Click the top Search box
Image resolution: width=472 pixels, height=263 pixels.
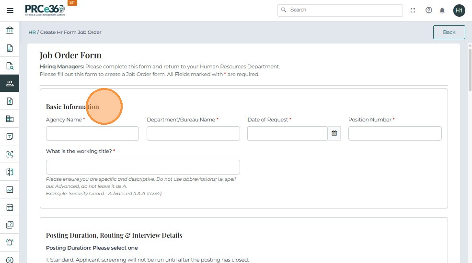[340, 10]
